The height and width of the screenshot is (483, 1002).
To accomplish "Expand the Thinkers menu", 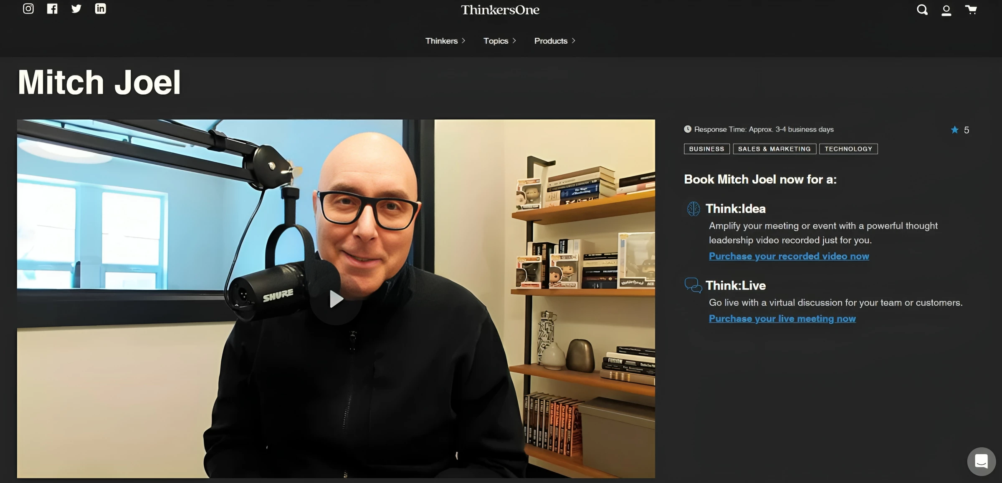I will click(445, 41).
